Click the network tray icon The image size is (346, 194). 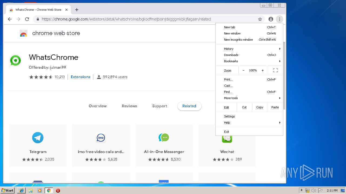(x=307, y=190)
